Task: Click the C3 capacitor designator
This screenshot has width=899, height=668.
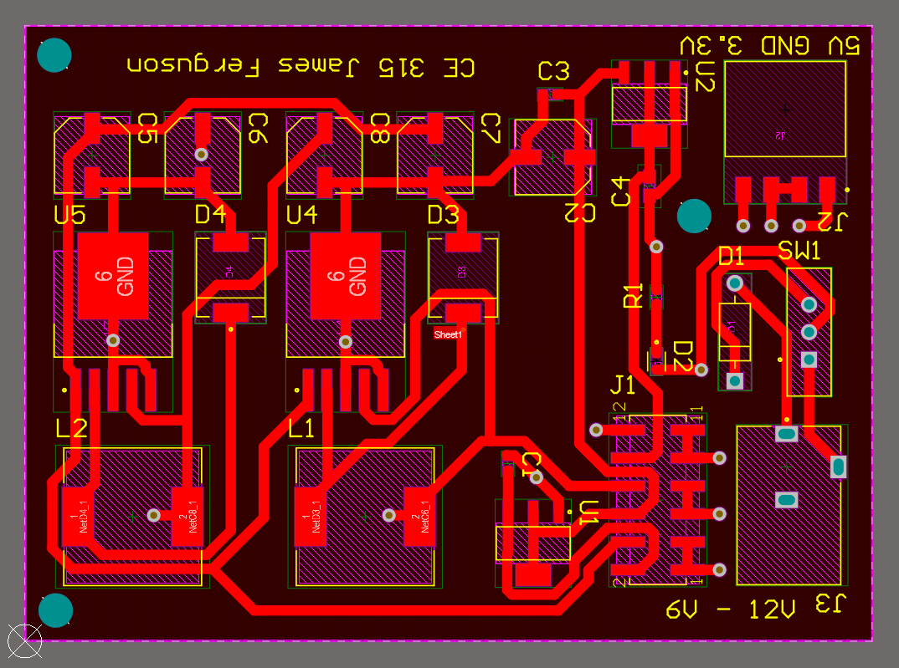Action: tap(554, 71)
